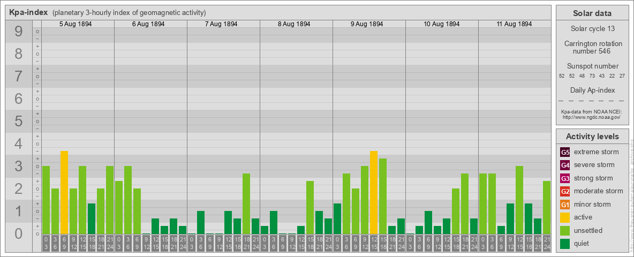The height and width of the screenshot is (257, 634).
Task: Select the sunspot value 43
Action: point(602,76)
